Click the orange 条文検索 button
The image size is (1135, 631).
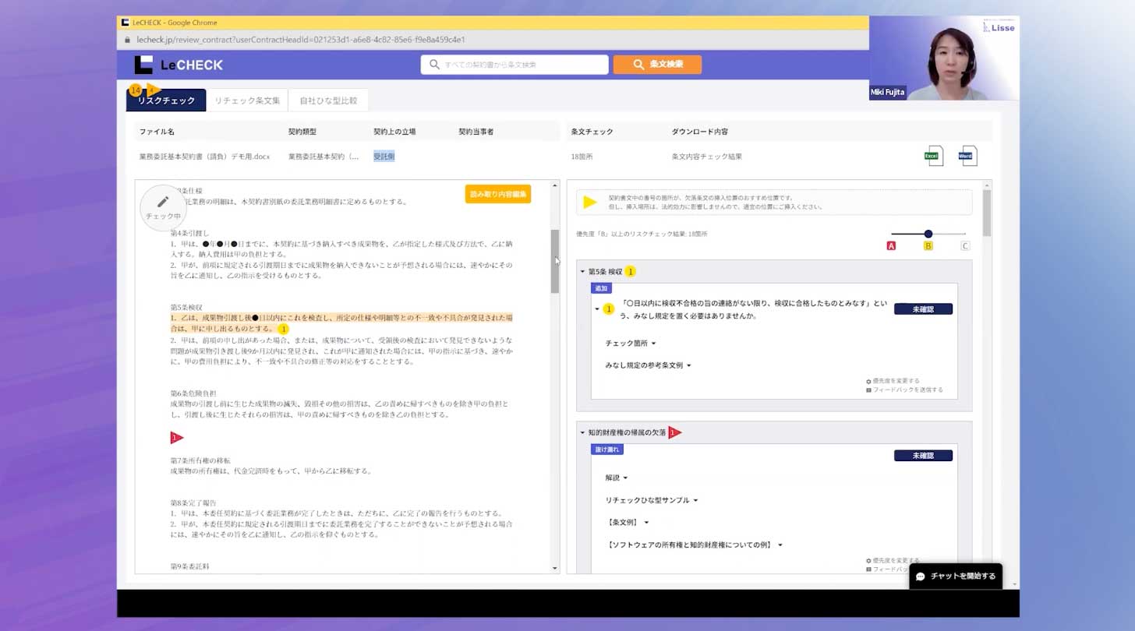pyautogui.click(x=657, y=65)
